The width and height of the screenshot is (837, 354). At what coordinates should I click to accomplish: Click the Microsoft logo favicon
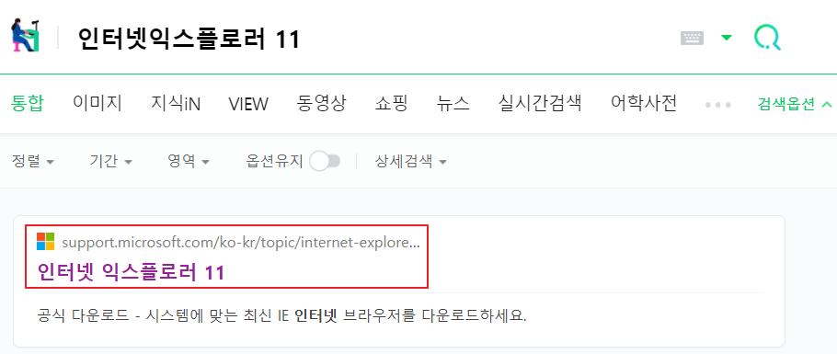45,241
